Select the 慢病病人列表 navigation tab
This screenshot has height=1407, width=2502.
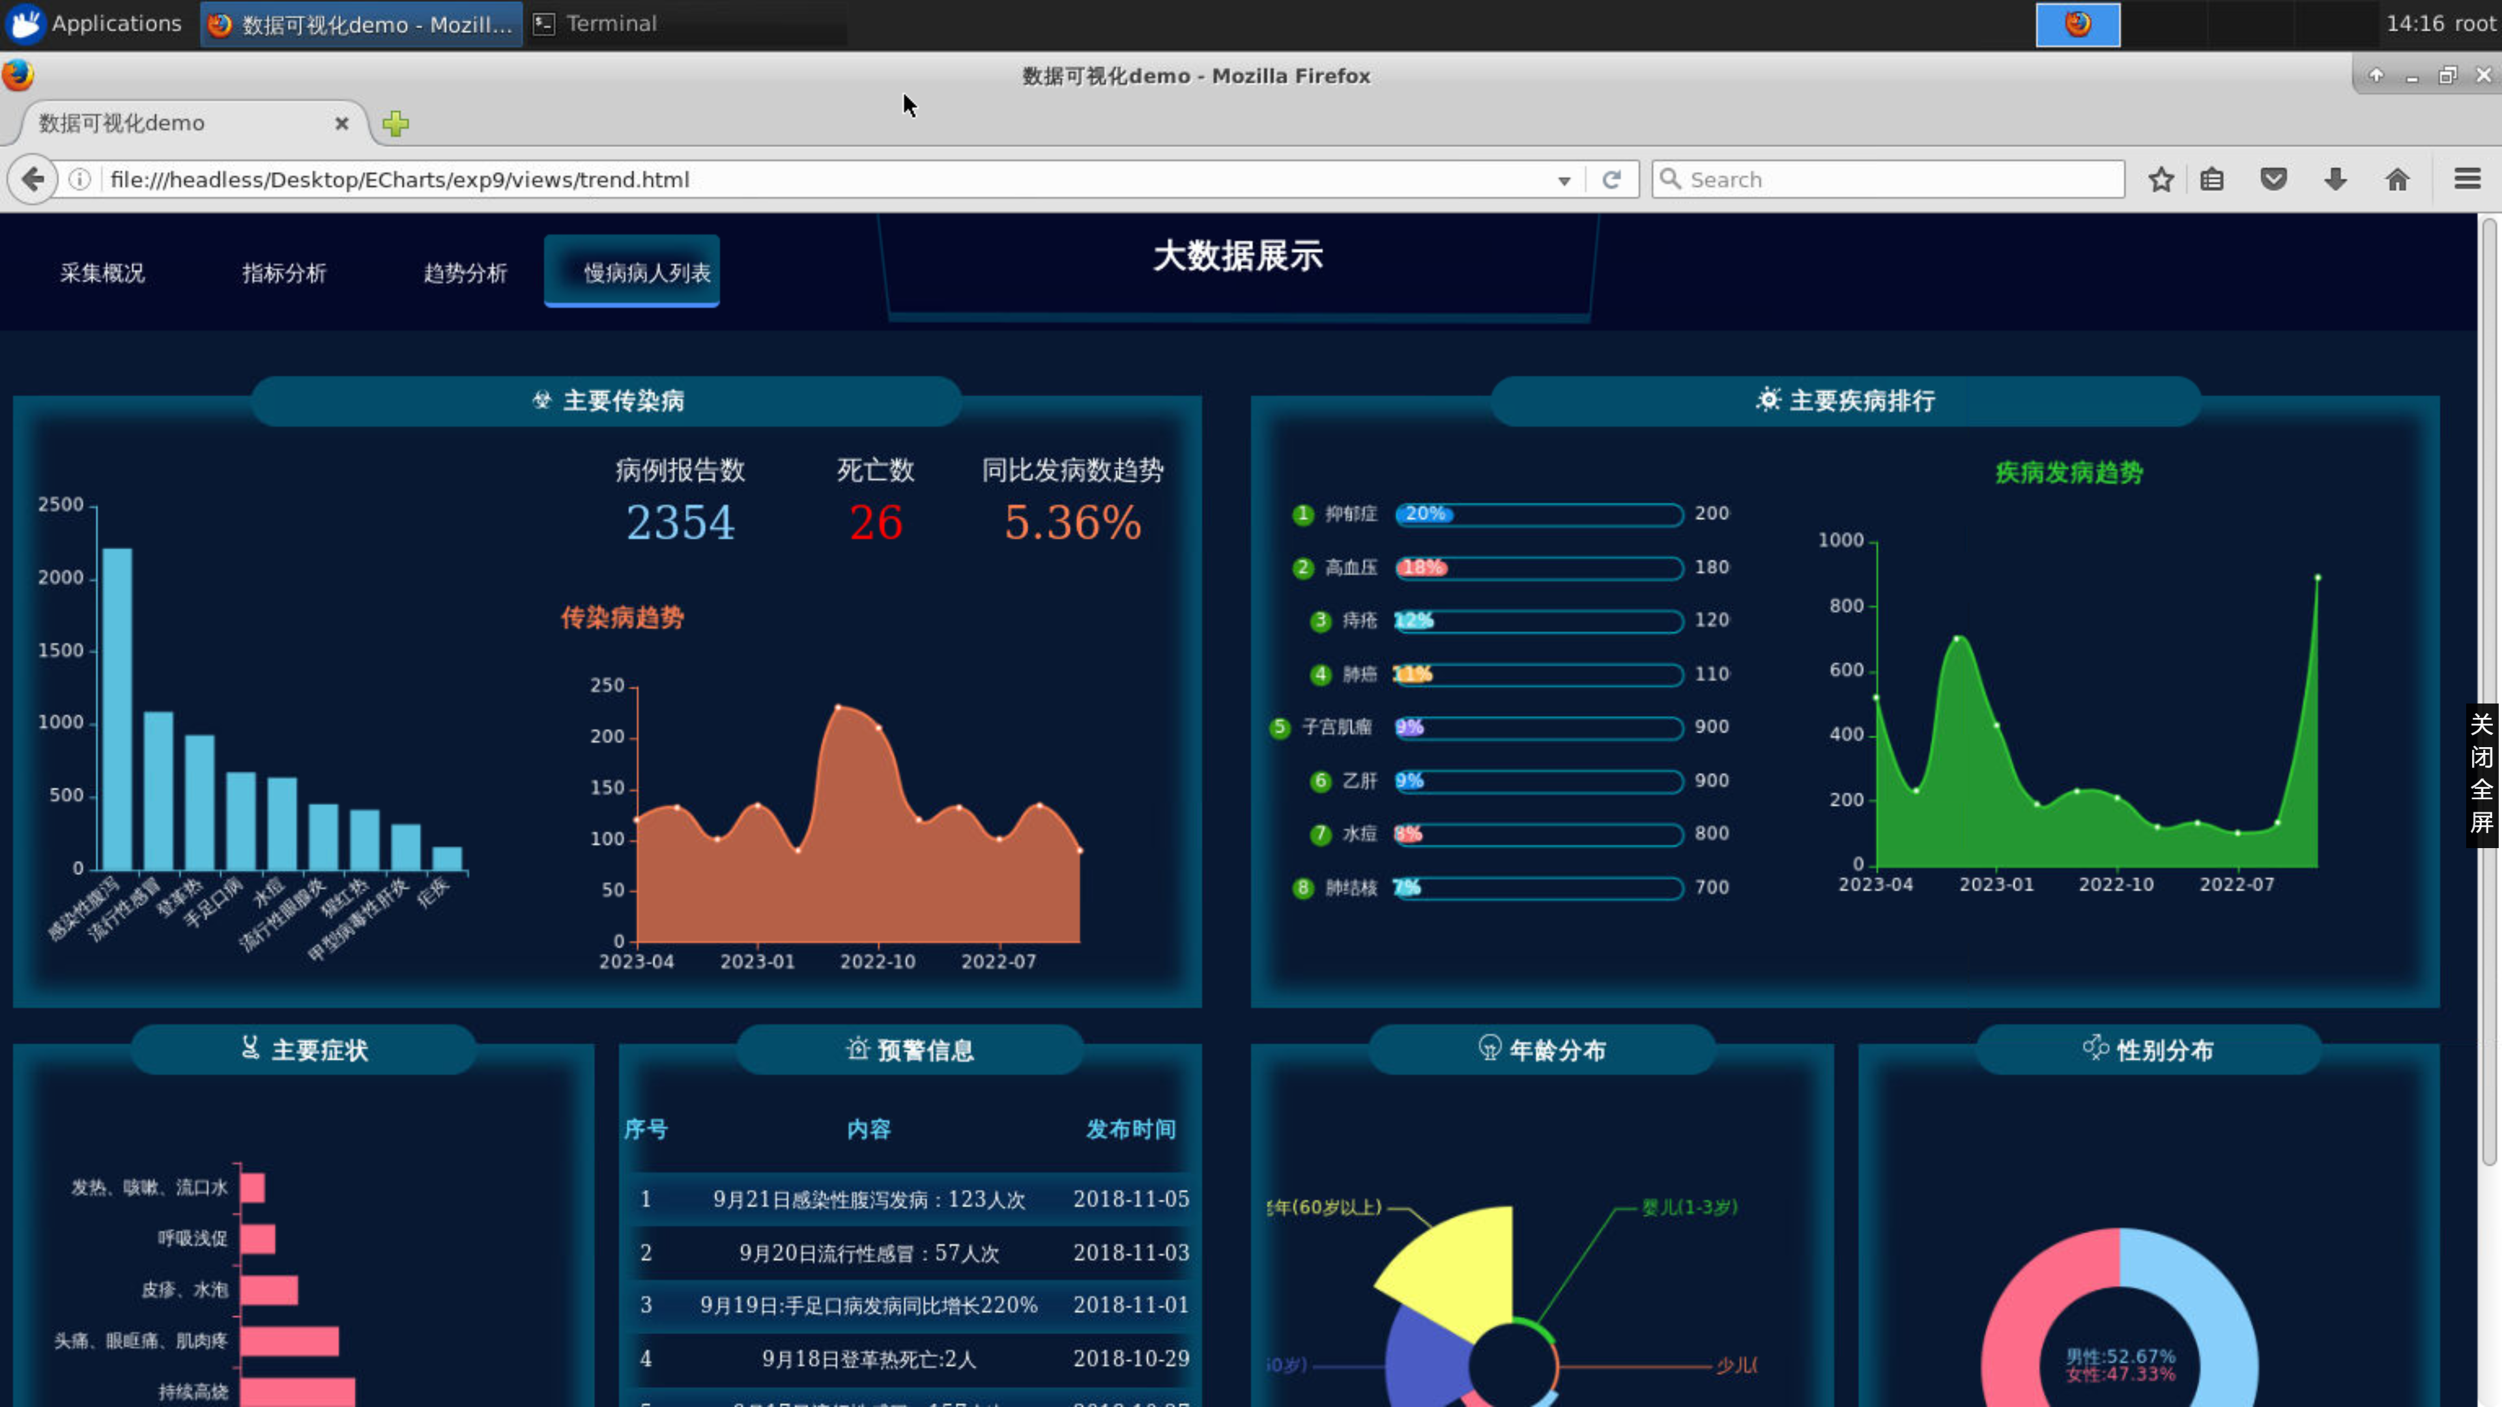[632, 272]
